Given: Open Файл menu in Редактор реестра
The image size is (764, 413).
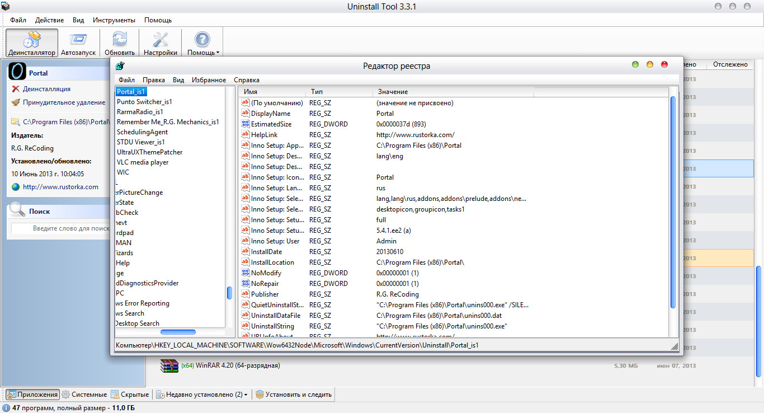Looking at the screenshot, I should pyautogui.click(x=126, y=80).
